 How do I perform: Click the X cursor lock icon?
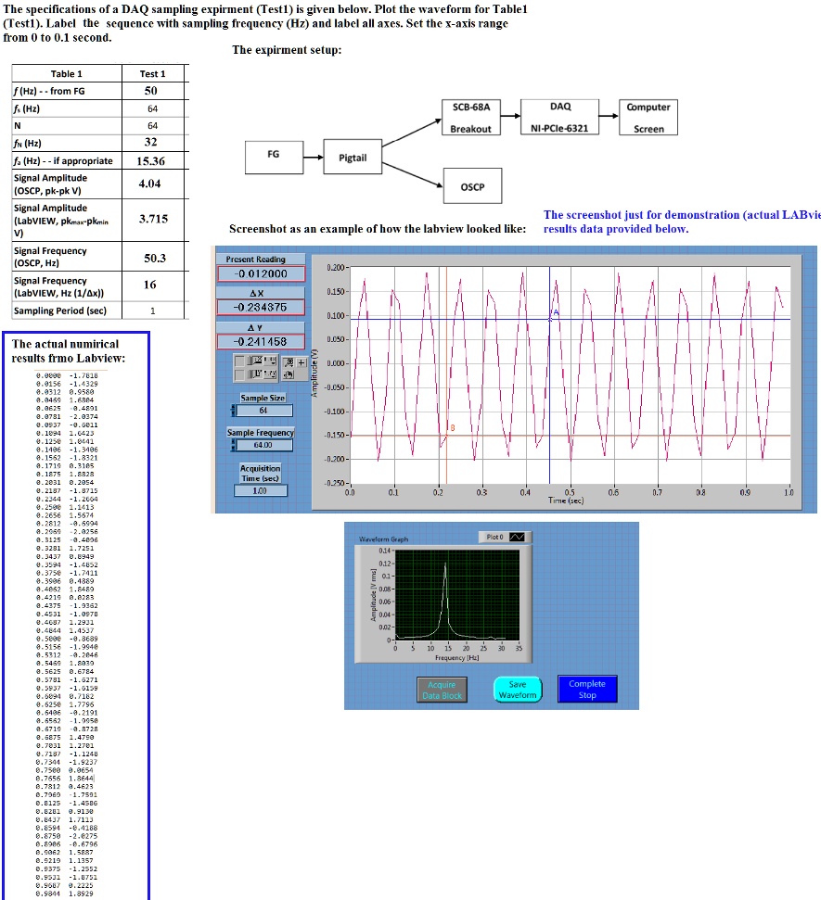coord(256,361)
